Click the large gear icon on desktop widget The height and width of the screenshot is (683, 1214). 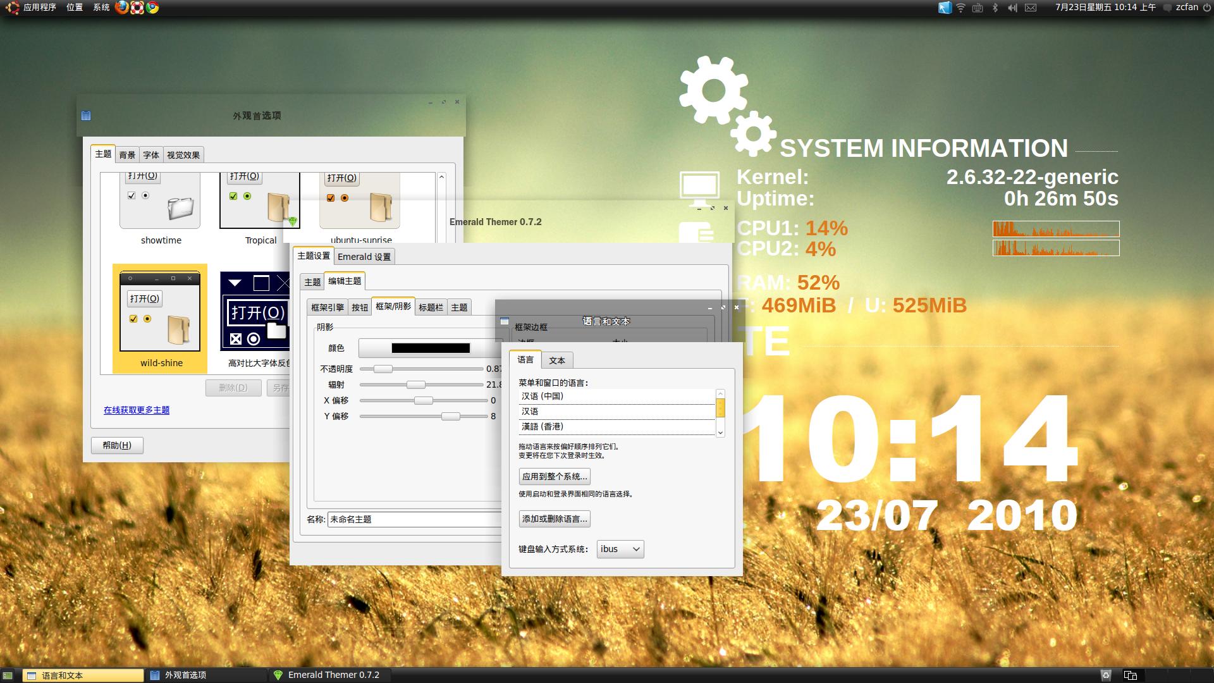coord(713,90)
